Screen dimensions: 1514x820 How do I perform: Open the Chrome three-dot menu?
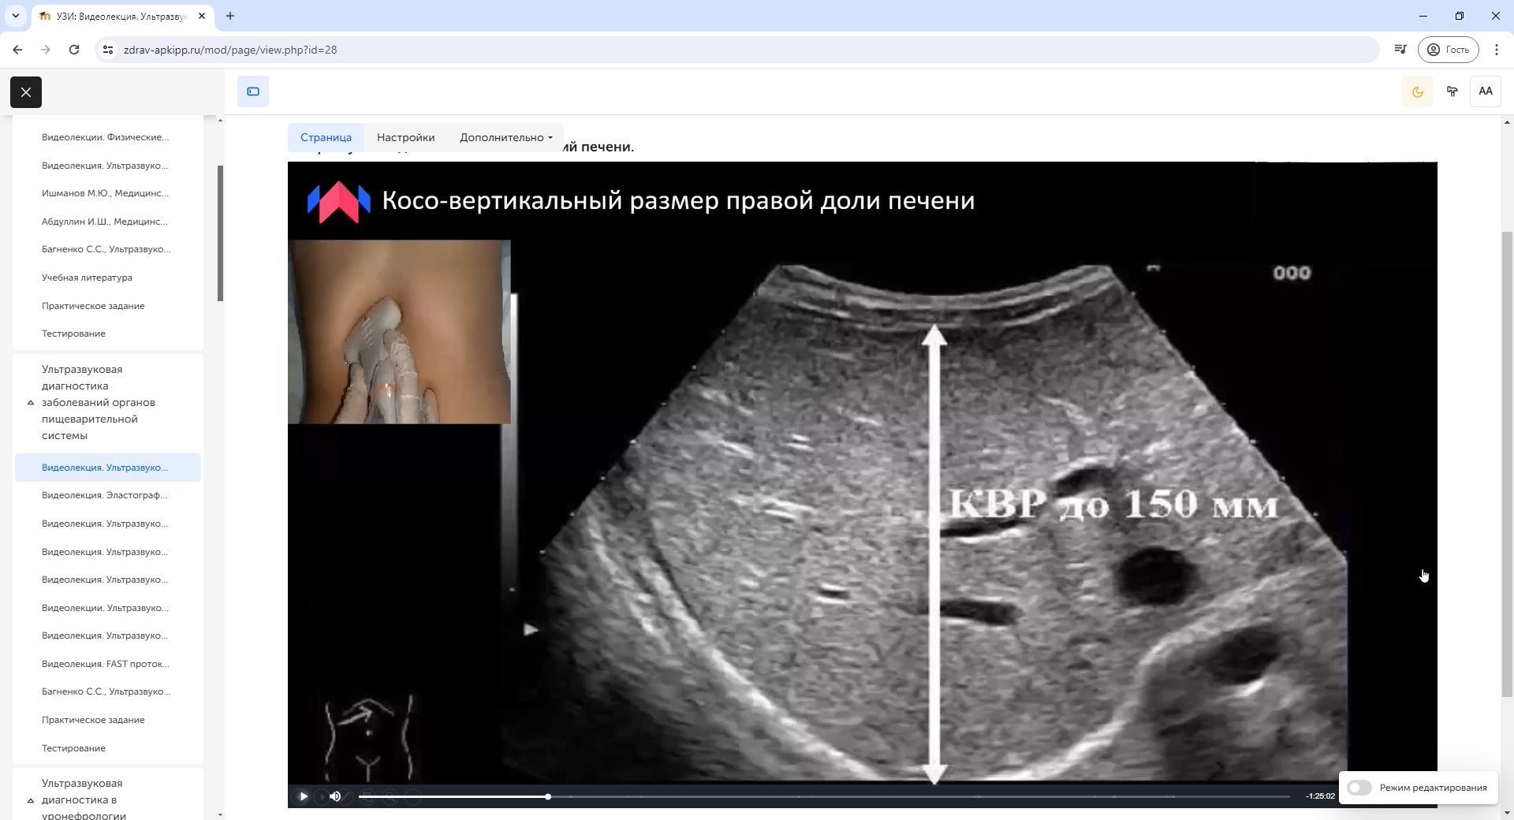(1496, 50)
